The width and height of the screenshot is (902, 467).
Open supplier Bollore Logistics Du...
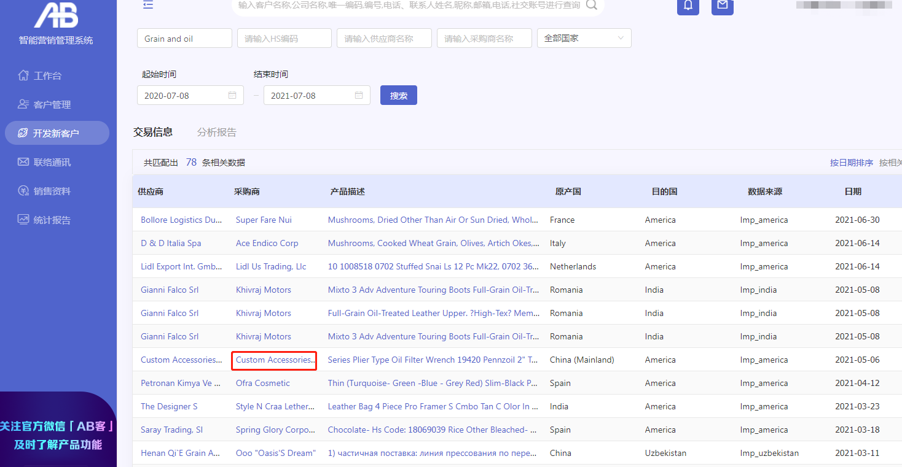point(181,220)
